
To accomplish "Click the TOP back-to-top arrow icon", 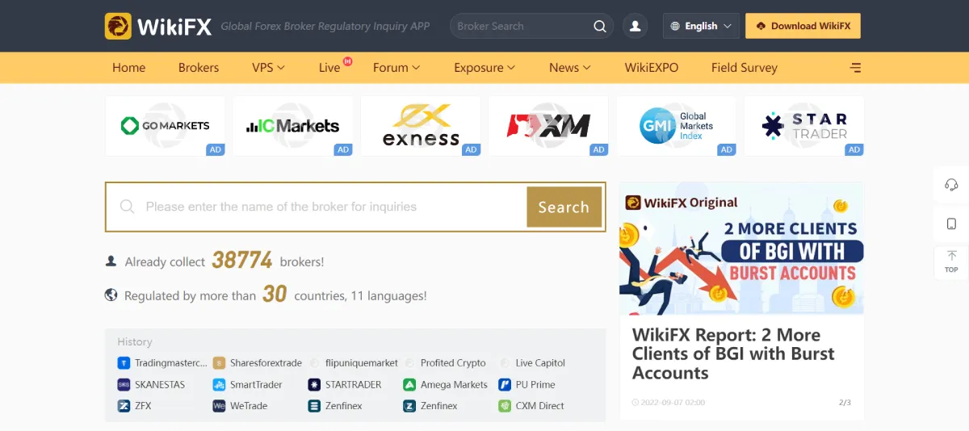I will (x=951, y=262).
